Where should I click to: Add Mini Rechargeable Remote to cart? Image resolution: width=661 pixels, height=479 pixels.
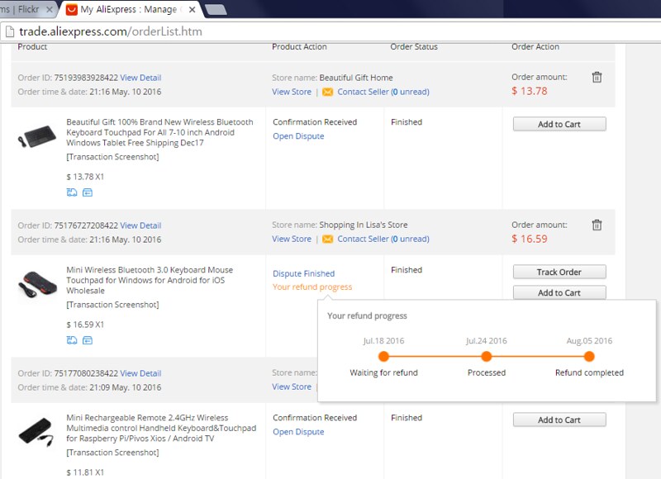coord(559,420)
